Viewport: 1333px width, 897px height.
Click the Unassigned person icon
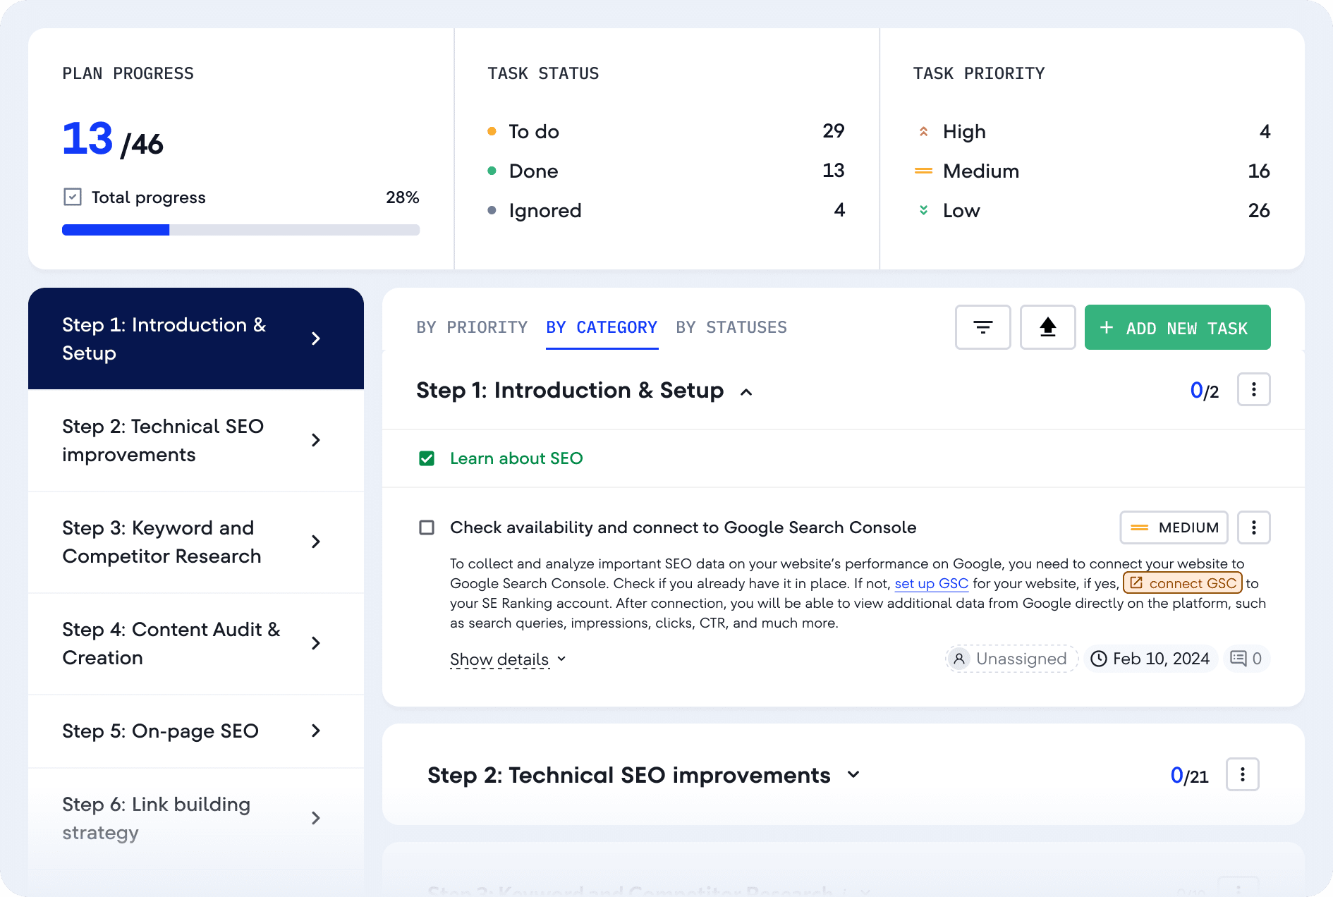pos(959,659)
